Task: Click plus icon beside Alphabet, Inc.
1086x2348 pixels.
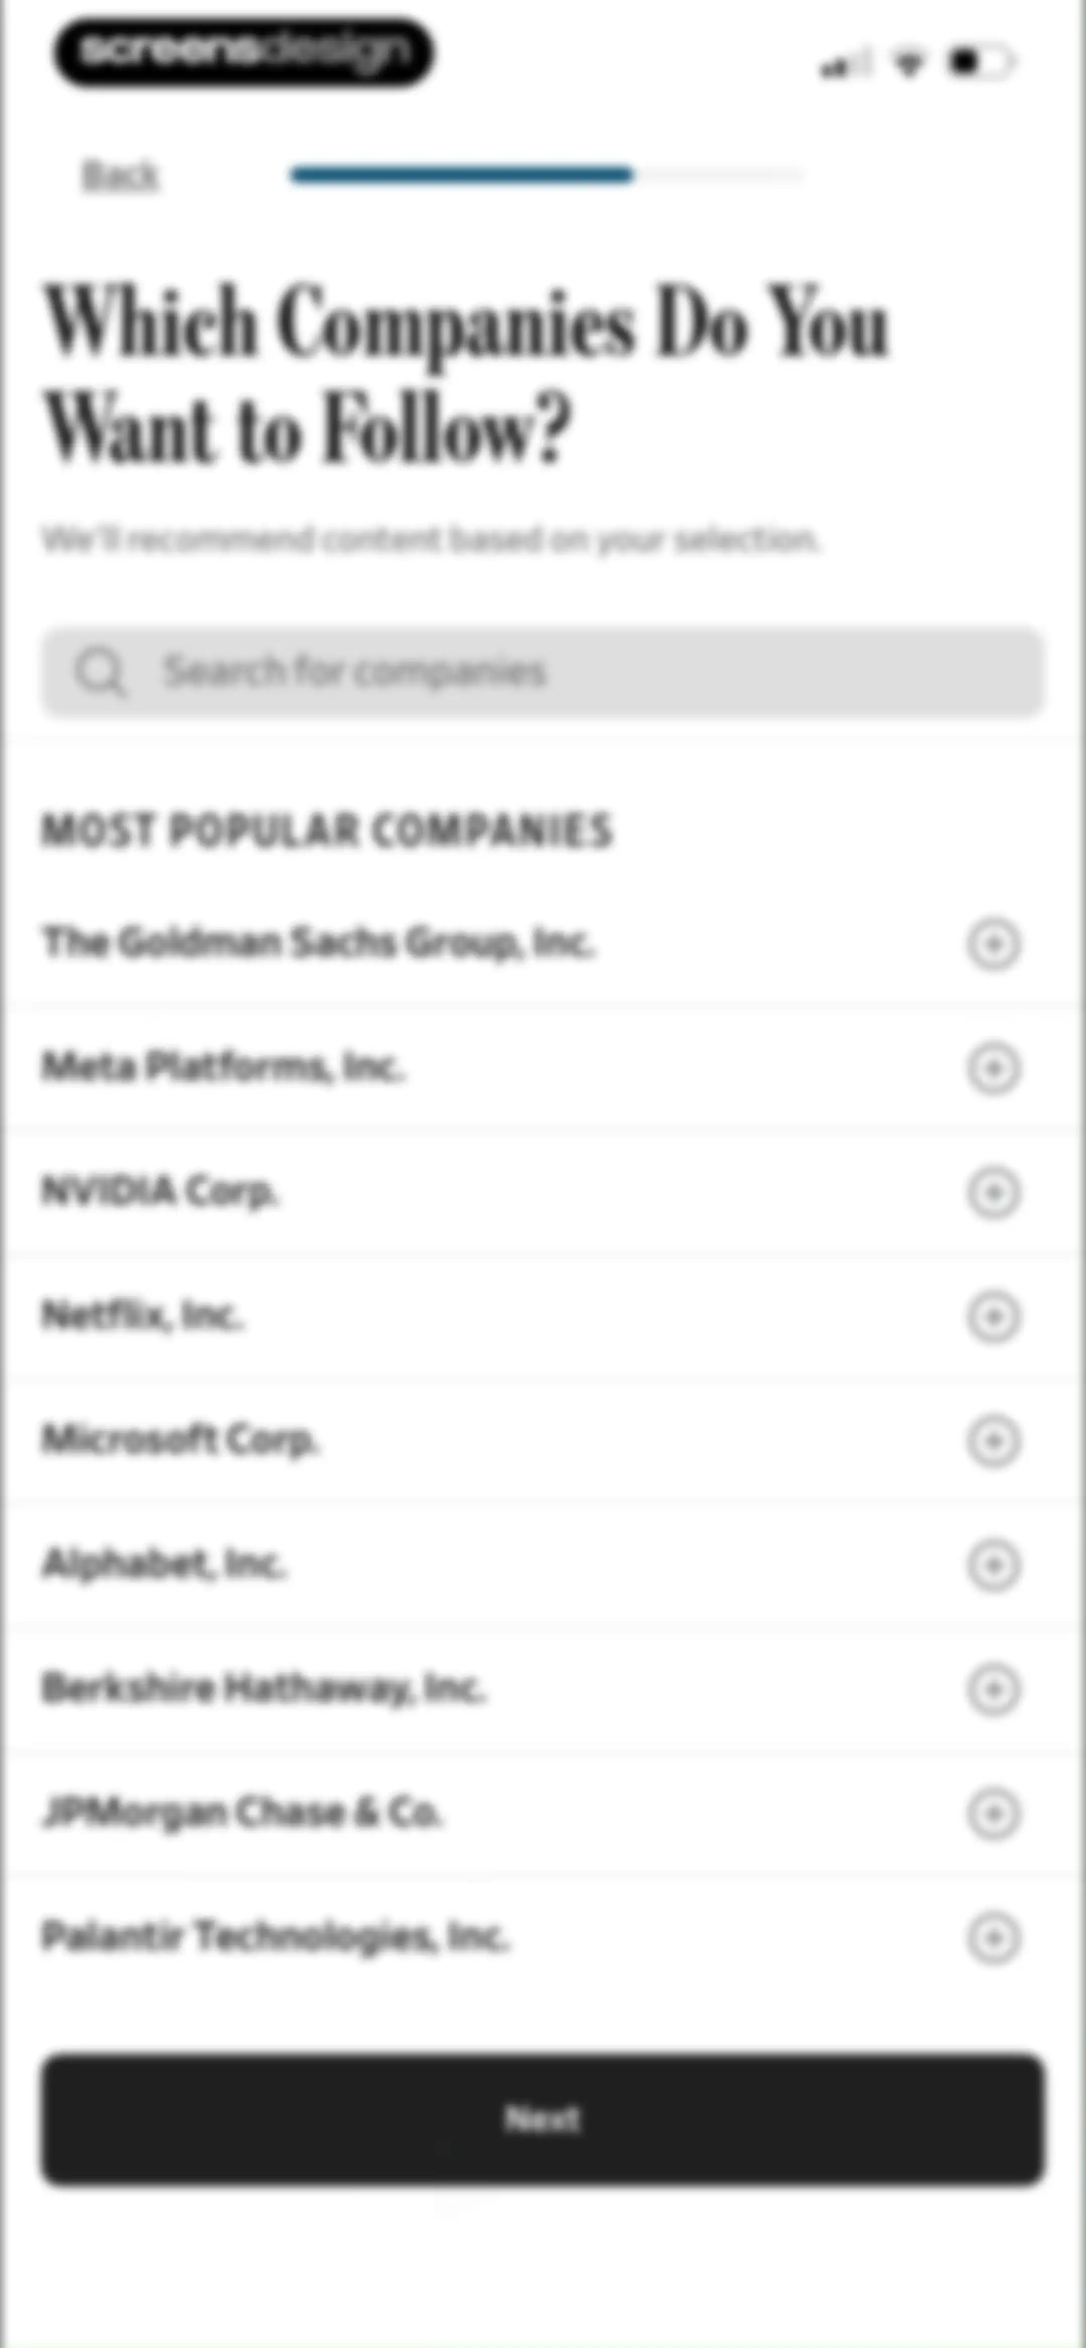Action: click(993, 1565)
